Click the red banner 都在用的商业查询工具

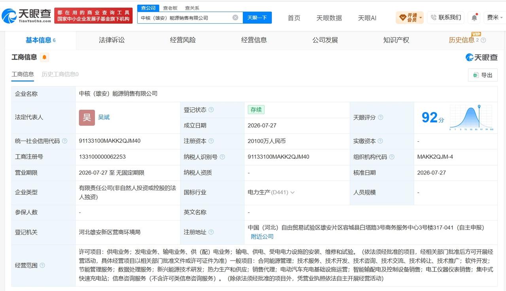93,16
